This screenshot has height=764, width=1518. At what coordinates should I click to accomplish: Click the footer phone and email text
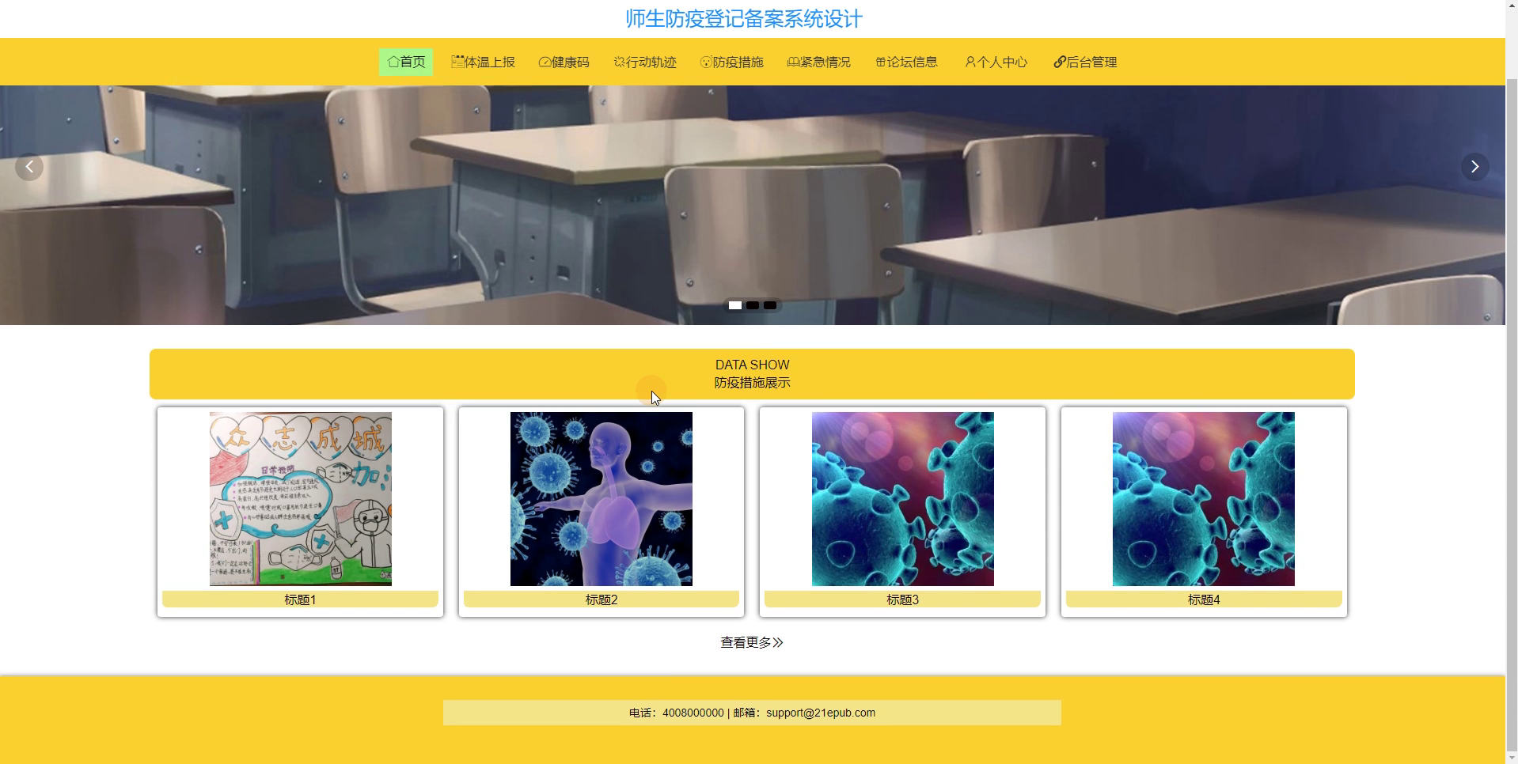pyautogui.click(x=752, y=713)
